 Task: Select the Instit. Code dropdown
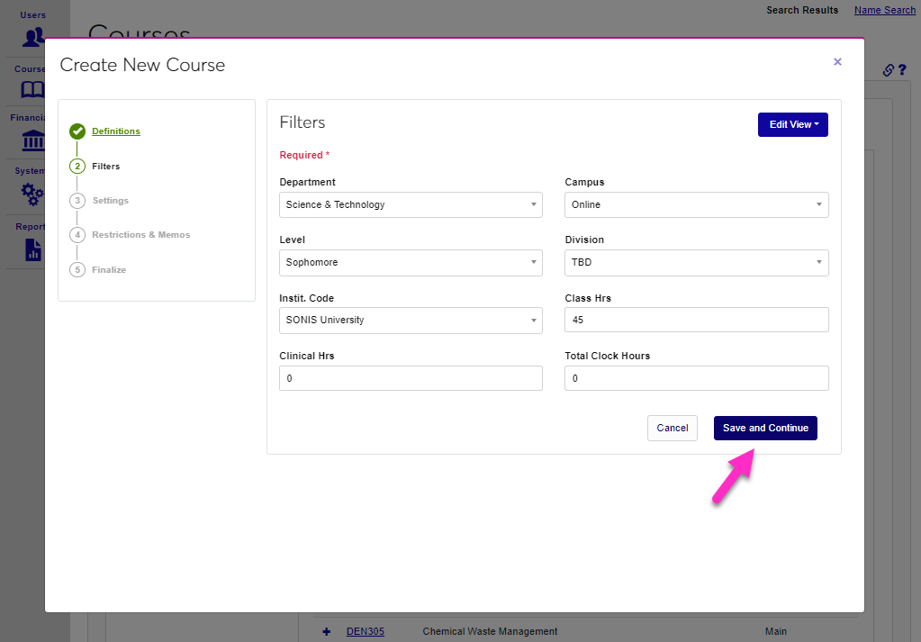[411, 321]
